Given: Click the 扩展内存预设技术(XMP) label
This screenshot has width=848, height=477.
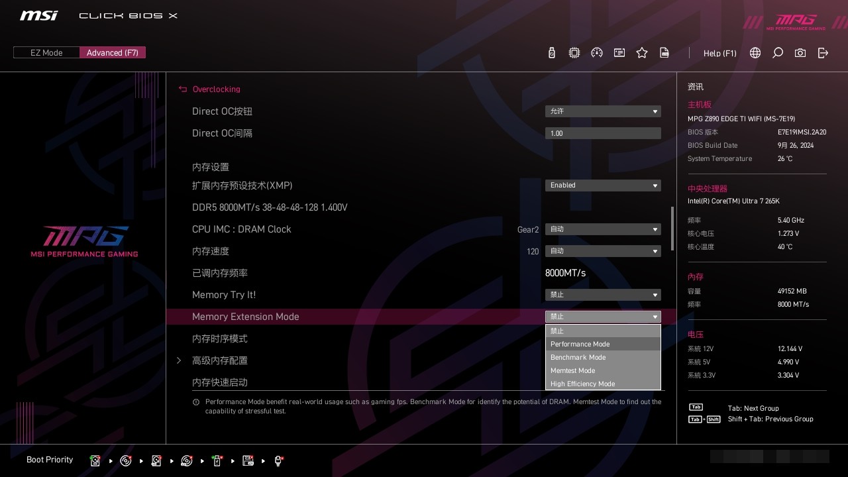Looking at the screenshot, I should pyautogui.click(x=242, y=185).
